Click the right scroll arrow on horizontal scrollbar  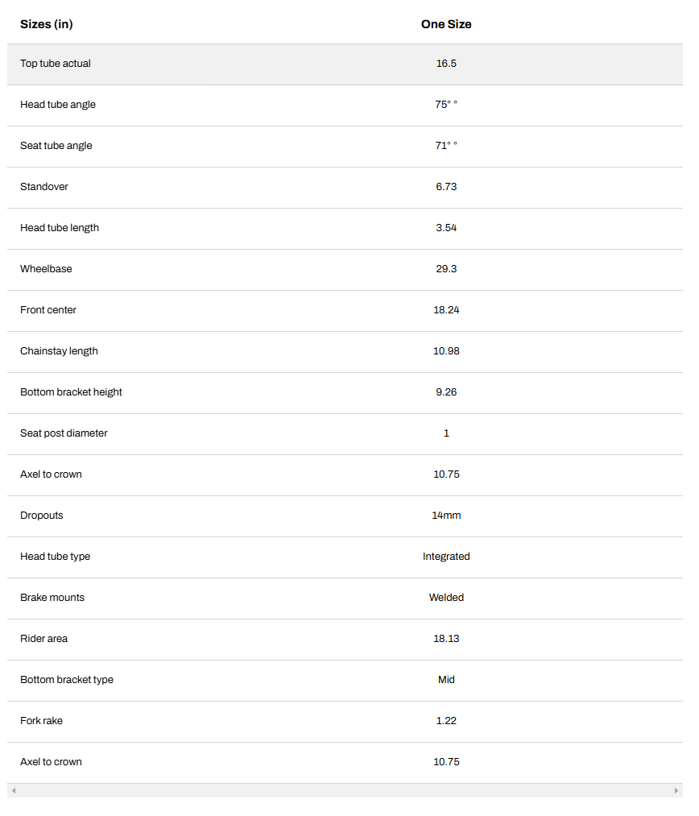pos(676,791)
